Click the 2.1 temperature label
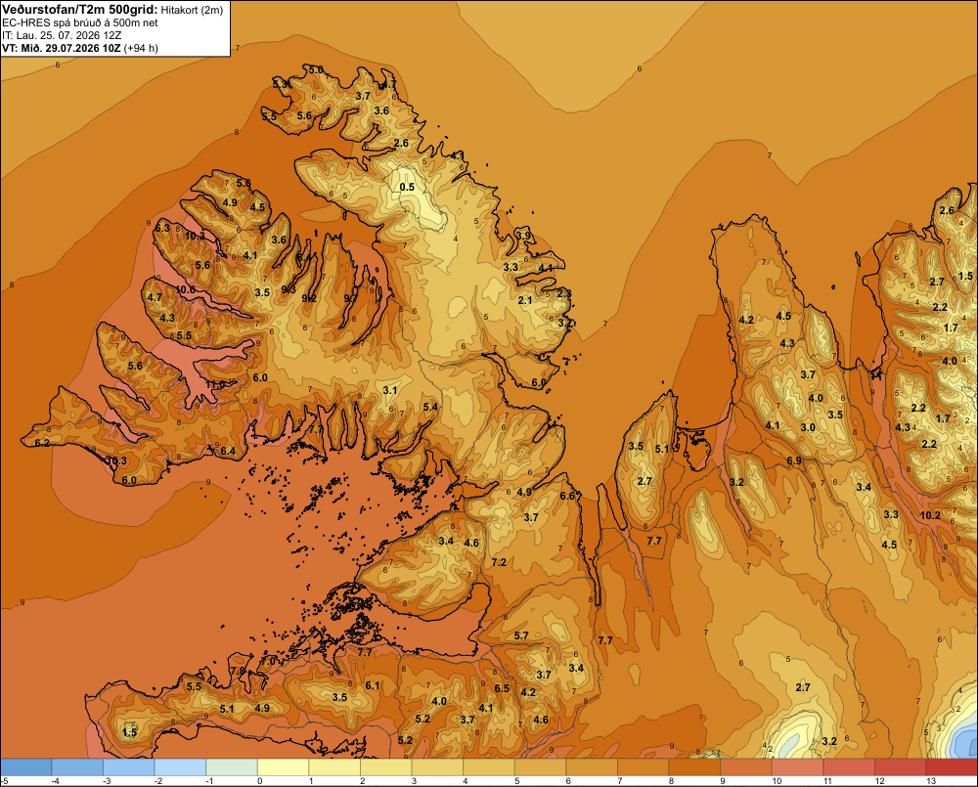Image resolution: width=978 pixels, height=787 pixels. (x=525, y=300)
